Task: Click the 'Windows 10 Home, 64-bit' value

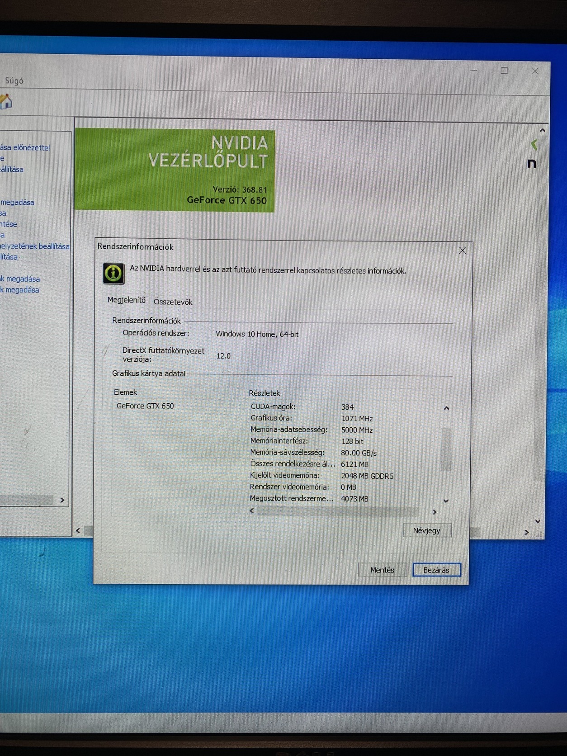Action: click(257, 334)
